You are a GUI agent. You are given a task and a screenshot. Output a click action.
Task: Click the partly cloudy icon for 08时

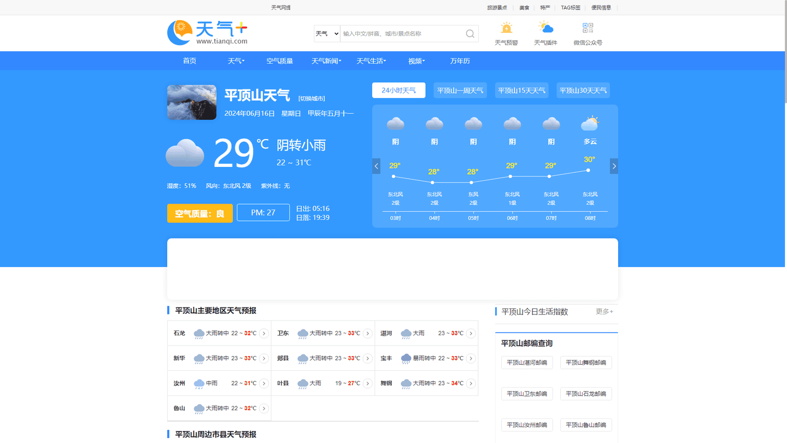(x=590, y=123)
